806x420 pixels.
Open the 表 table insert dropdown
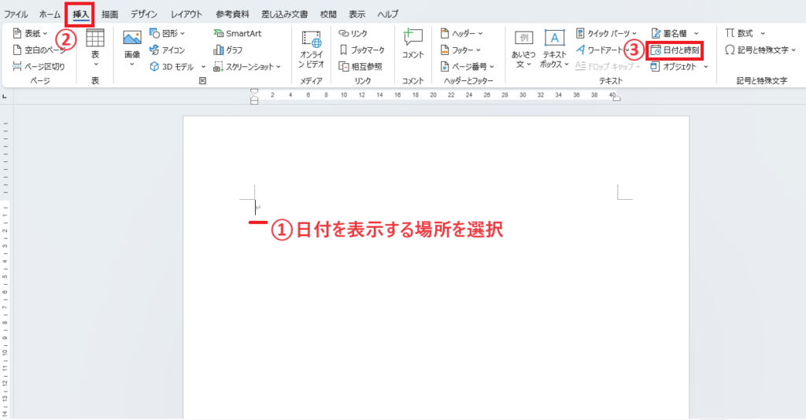pos(95,48)
